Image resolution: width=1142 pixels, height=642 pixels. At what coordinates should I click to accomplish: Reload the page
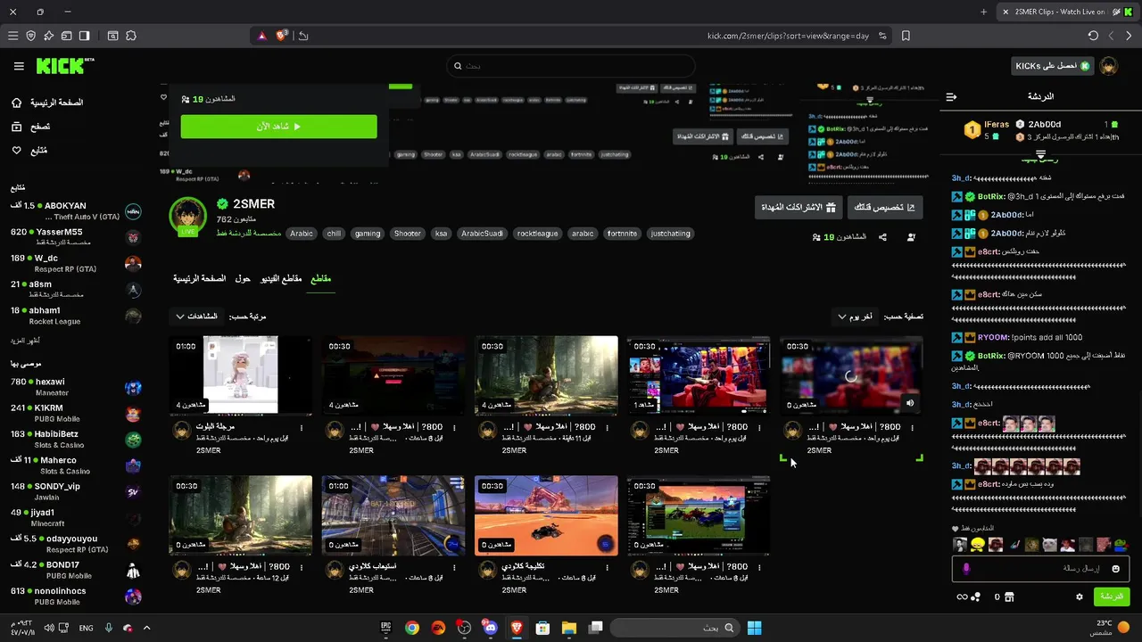point(1093,36)
